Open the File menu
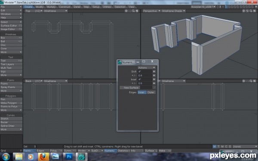The width and height of the screenshot is (258, 161). (x=11, y=7)
